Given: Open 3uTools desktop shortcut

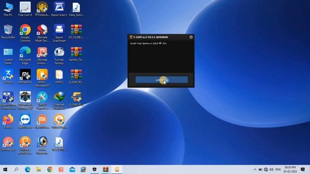Looking at the screenshot, I should [8, 76].
